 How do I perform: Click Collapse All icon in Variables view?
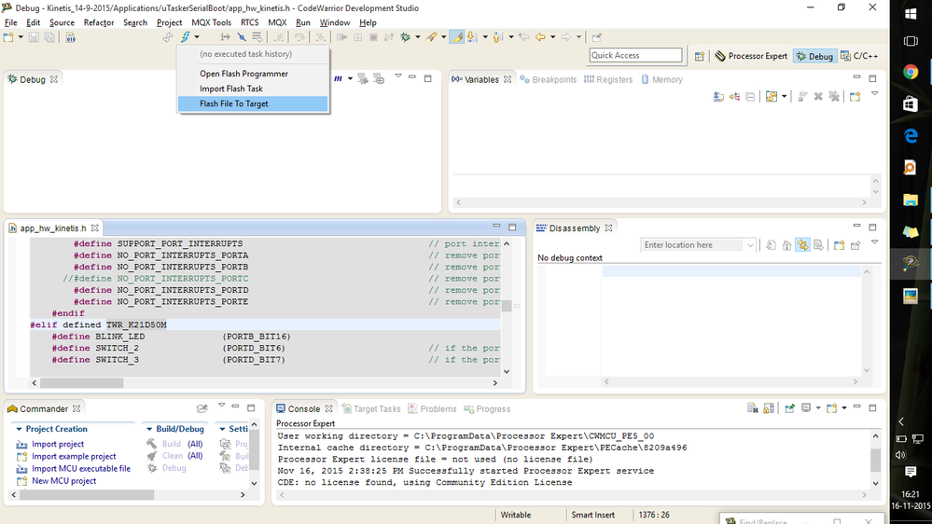click(x=750, y=96)
